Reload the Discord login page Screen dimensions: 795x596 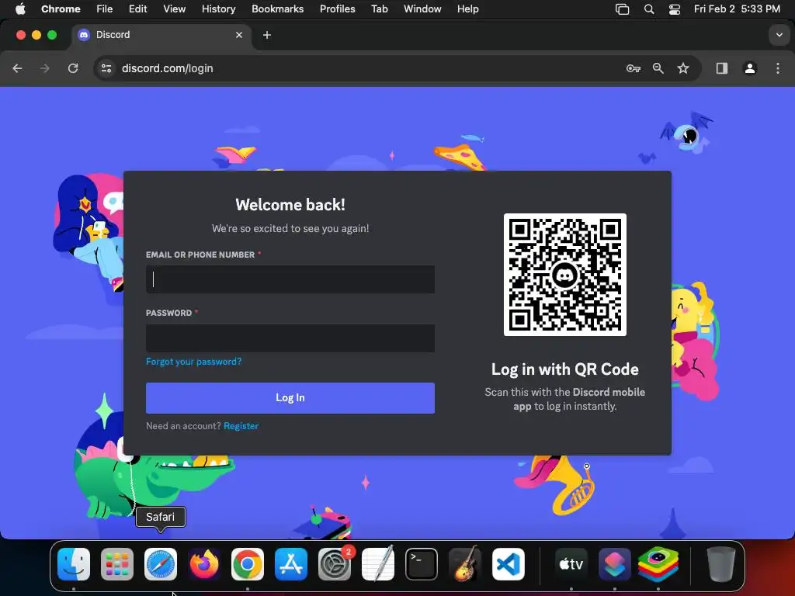(73, 68)
